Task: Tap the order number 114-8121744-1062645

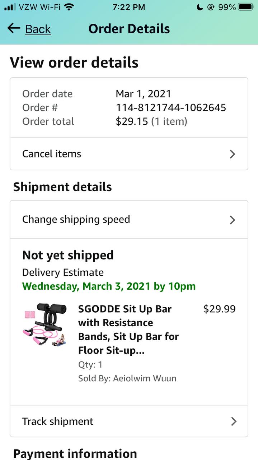Action: [x=171, y=107]
